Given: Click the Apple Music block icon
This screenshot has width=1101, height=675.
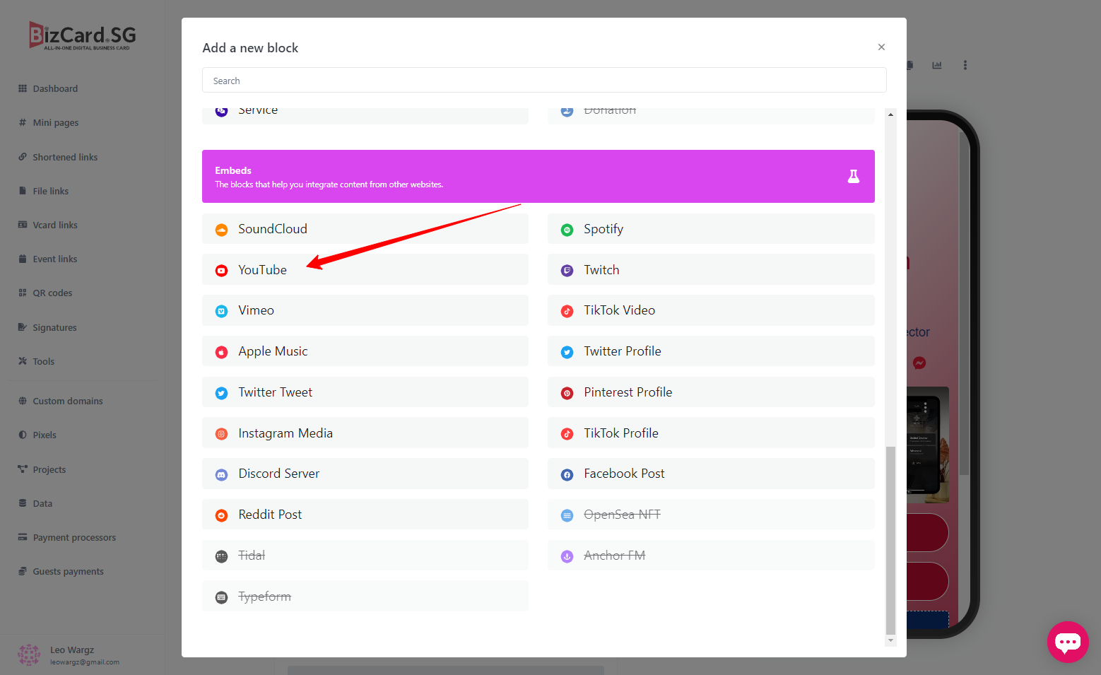Looking at the screenshot, I should pyautogui.click(x=221, y=352).
